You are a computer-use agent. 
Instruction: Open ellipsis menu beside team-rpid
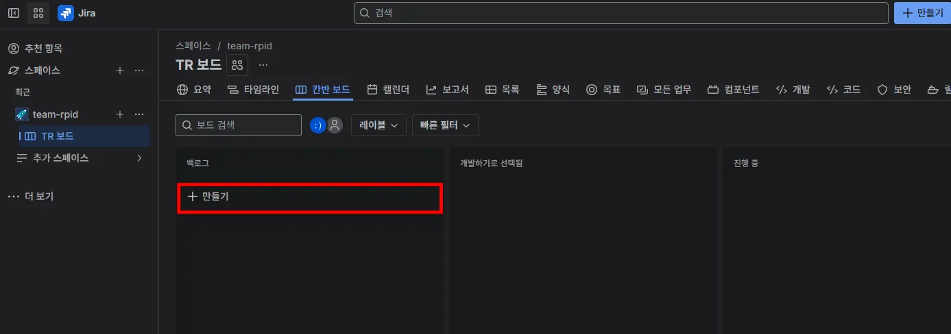[139, 114]
